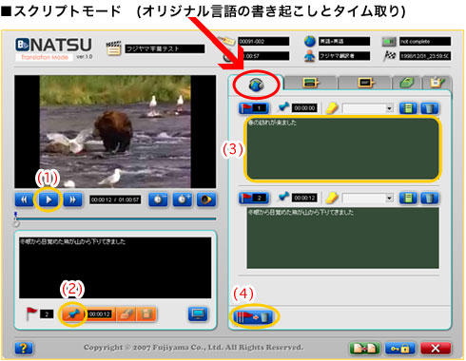466x361 pixels.
Task: Switch to the globe script mode tab
Action: (x=256, y=85)
